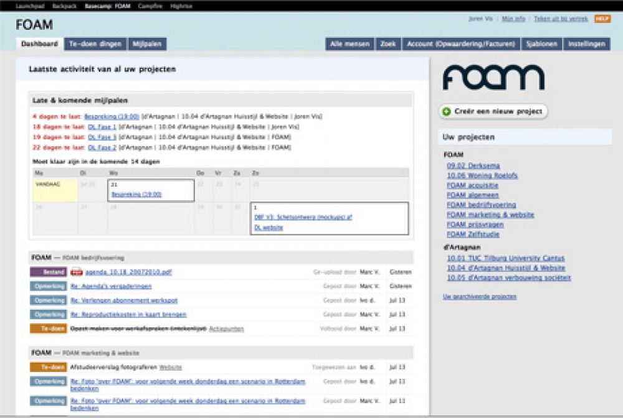
Task: Open the 4-days-late Bespreking (19:00) milestone
Action: click(112, 116)
